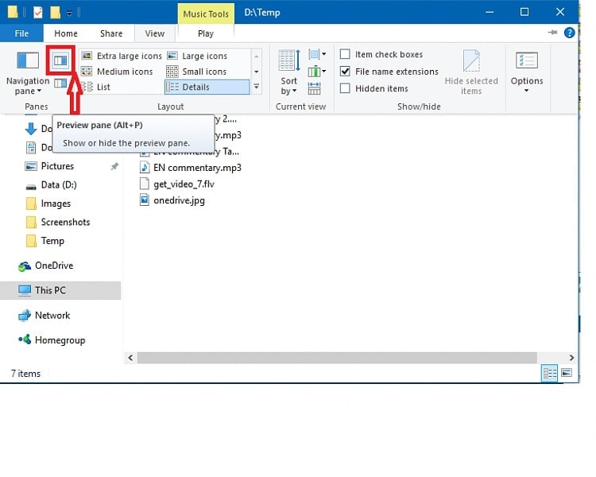Image resolution: width=596 pixels, height=477 pixels.
Task: Click the Music Tools contextual tab
Action: tap(206, 14)
